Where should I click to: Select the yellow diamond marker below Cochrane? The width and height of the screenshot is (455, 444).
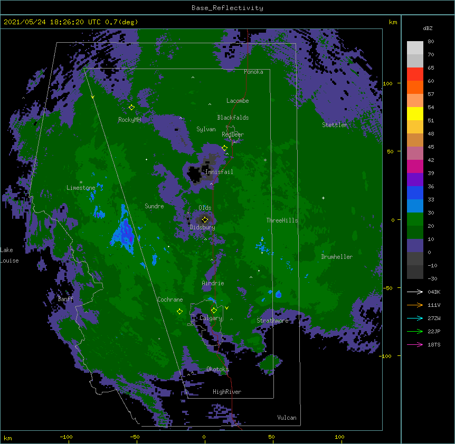[x=179, y=312]
